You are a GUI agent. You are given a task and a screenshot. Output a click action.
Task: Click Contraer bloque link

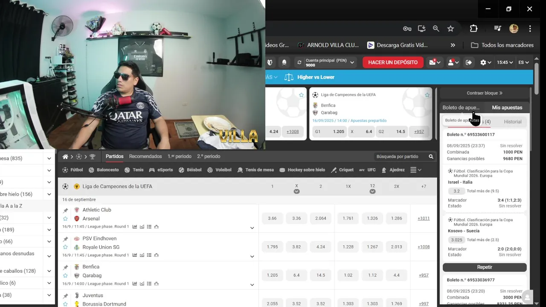(485, 93)
